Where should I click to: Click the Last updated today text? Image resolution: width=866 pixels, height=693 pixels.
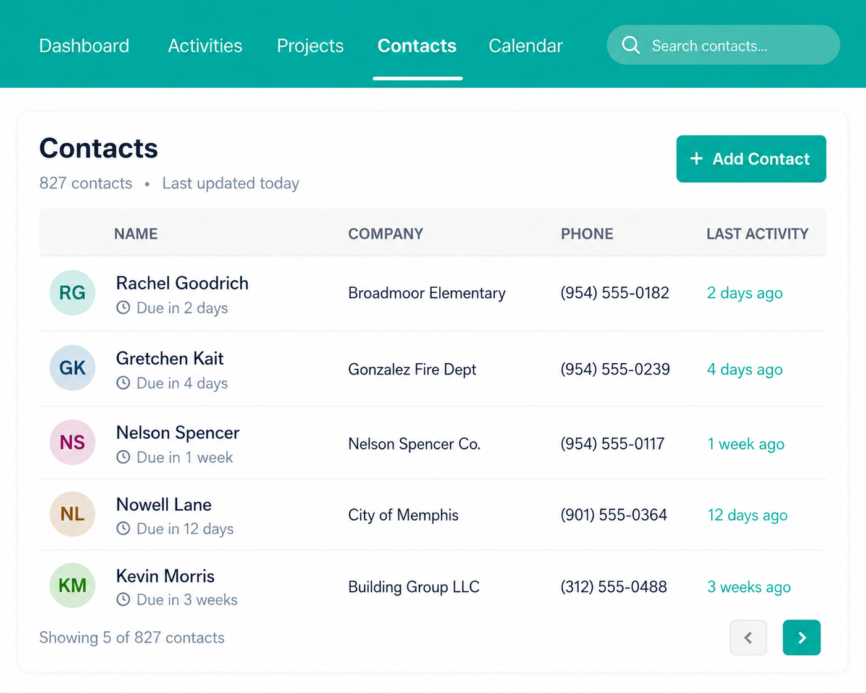(x=230, y=183)
